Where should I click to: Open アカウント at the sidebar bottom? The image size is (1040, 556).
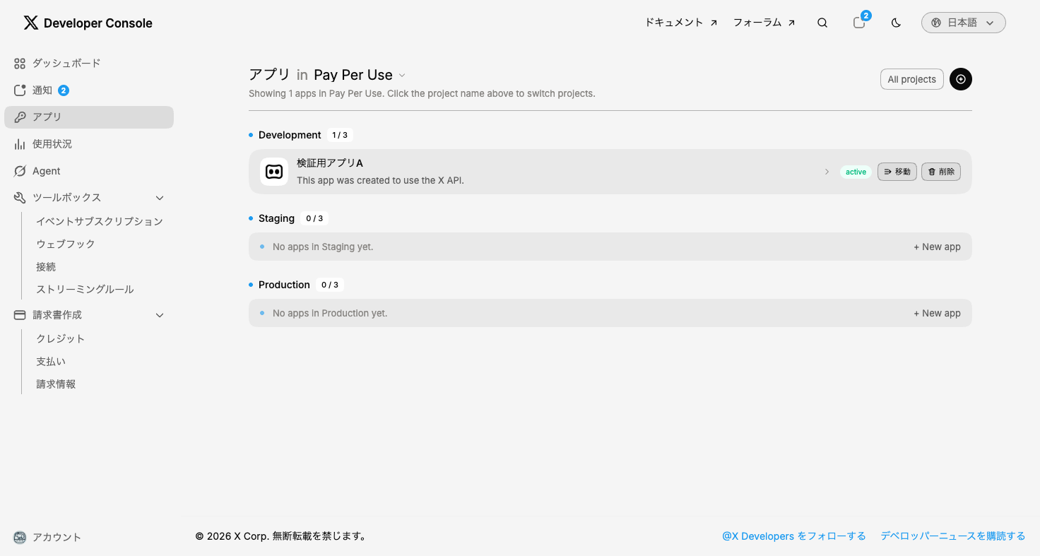point(57,537)
